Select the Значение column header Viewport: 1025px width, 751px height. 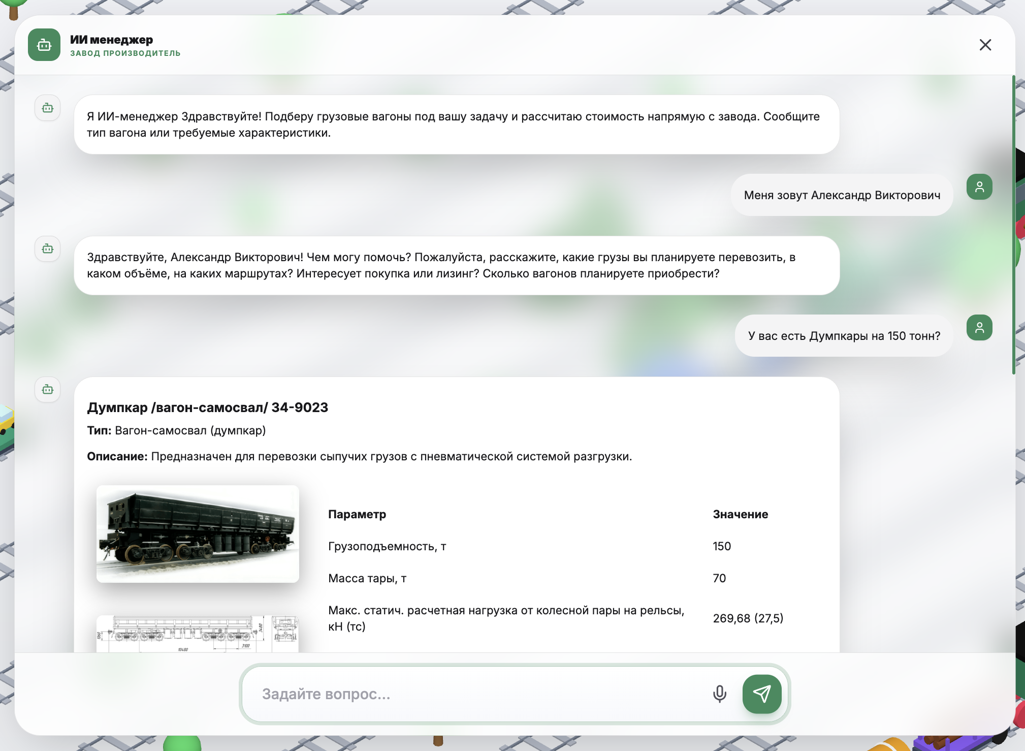click(x=741, y=514)
